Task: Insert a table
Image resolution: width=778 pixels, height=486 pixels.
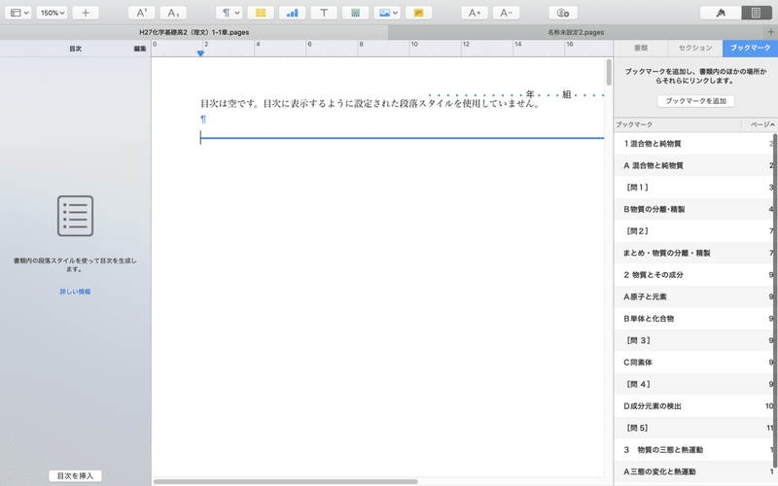Action: coord(261,13)
